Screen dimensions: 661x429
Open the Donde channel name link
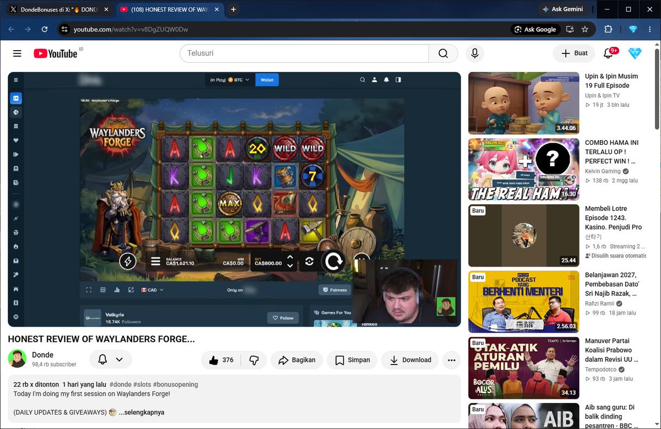click(42, 355)
